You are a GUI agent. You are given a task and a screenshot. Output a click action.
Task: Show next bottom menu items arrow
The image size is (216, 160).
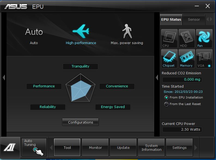coord(196,147)
